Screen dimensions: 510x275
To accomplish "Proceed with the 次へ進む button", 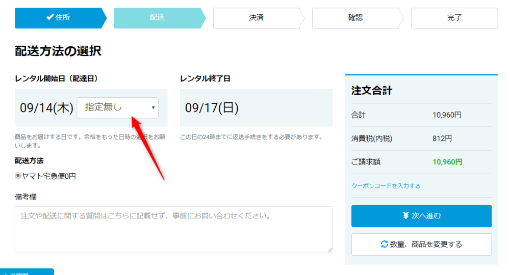I will (x=422, y=216).
